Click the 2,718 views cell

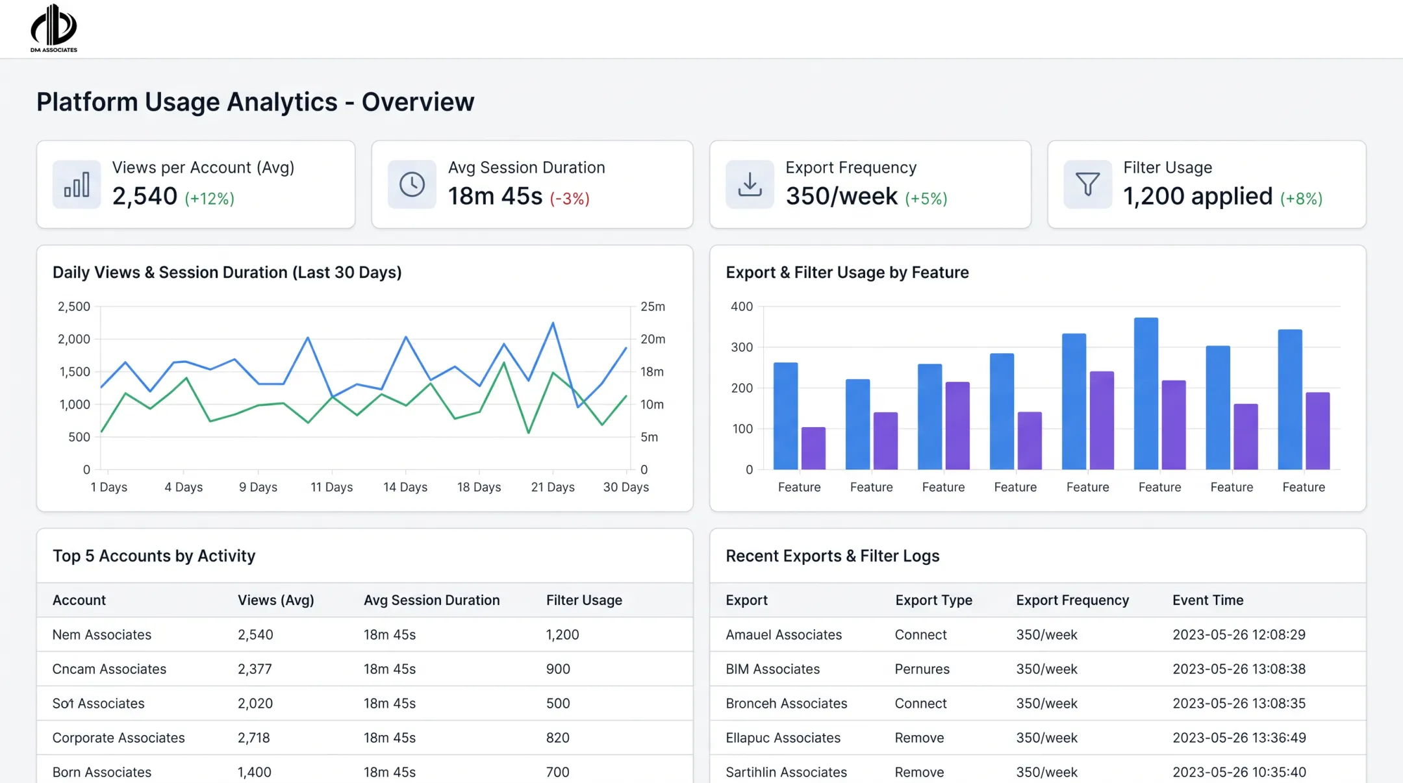pyautogui.click(x=253, y=738)
